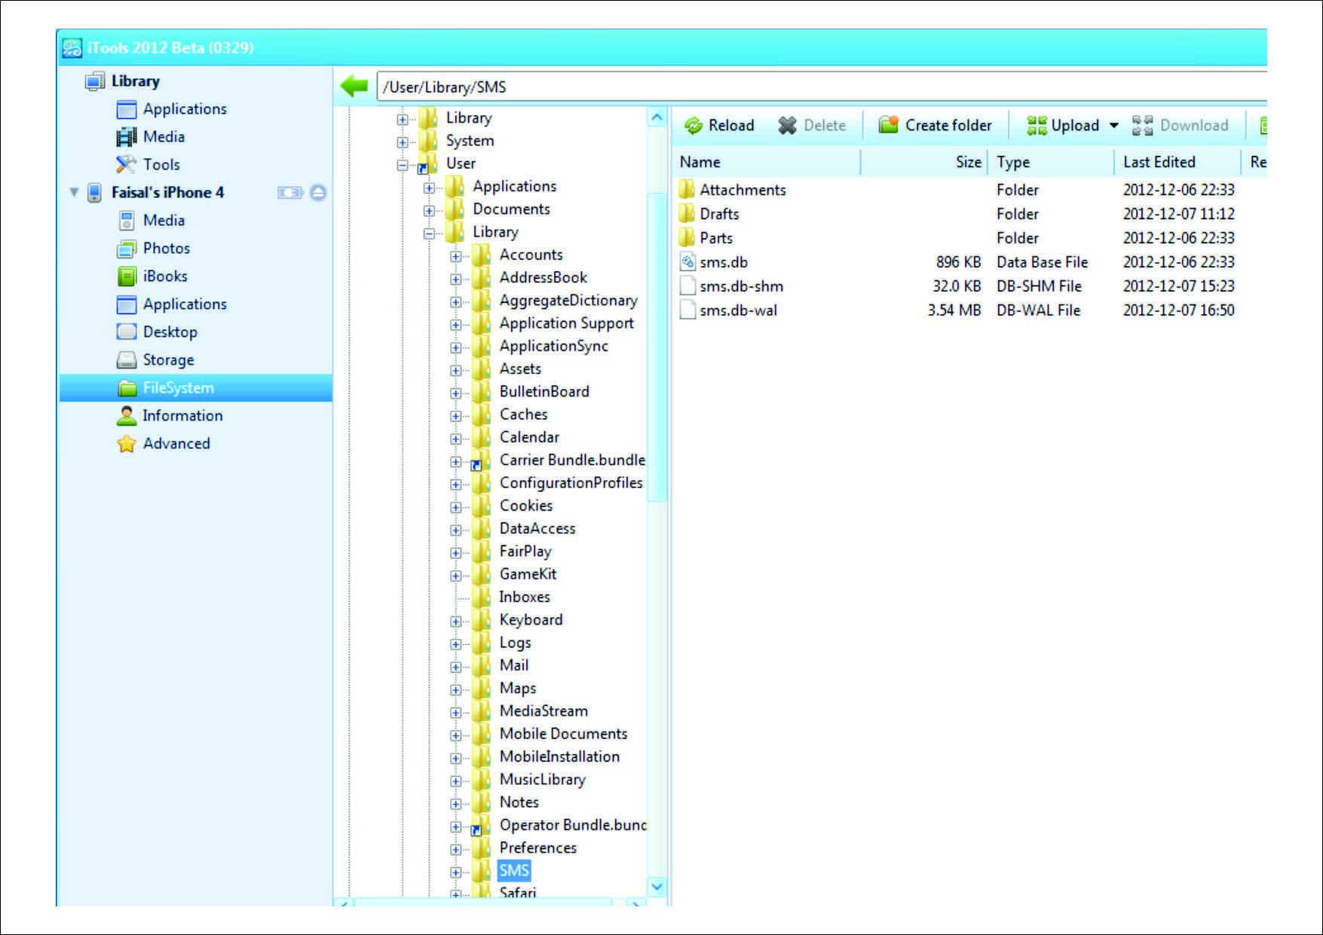The height and width of the screenshot is (935, 1323).
Task: Select the Drafts folder in file list
Action: [x=719, y=215]
